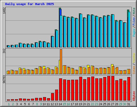Click day label 26 on x-axis
Viewport: 137px width, 107px height.
click(x=108, y=104)
